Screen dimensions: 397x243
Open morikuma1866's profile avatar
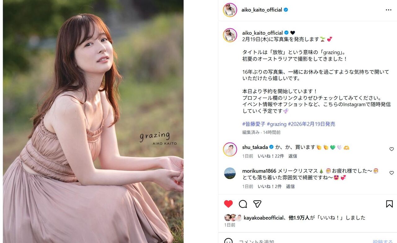point(230,173)
